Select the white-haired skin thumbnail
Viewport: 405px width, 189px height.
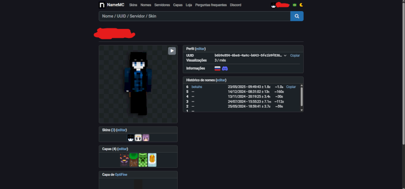tap(138, 137)
